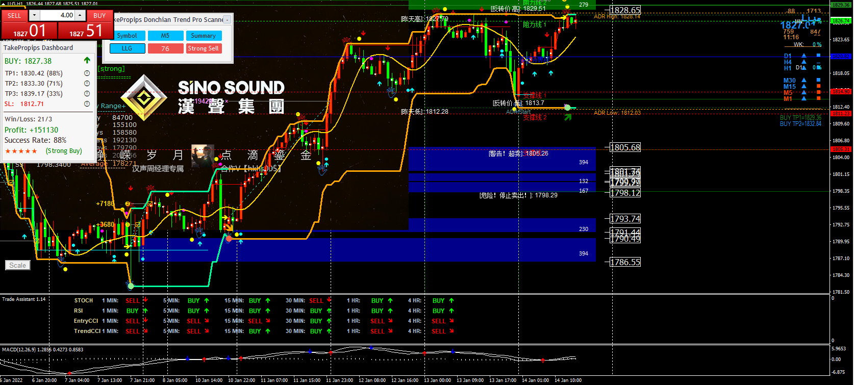
Task: Click the boxed 1828.65 level label
Action: 625,10
